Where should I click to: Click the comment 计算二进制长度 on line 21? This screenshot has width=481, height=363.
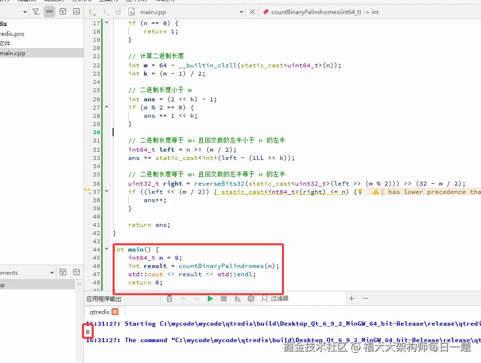point(162,56)
